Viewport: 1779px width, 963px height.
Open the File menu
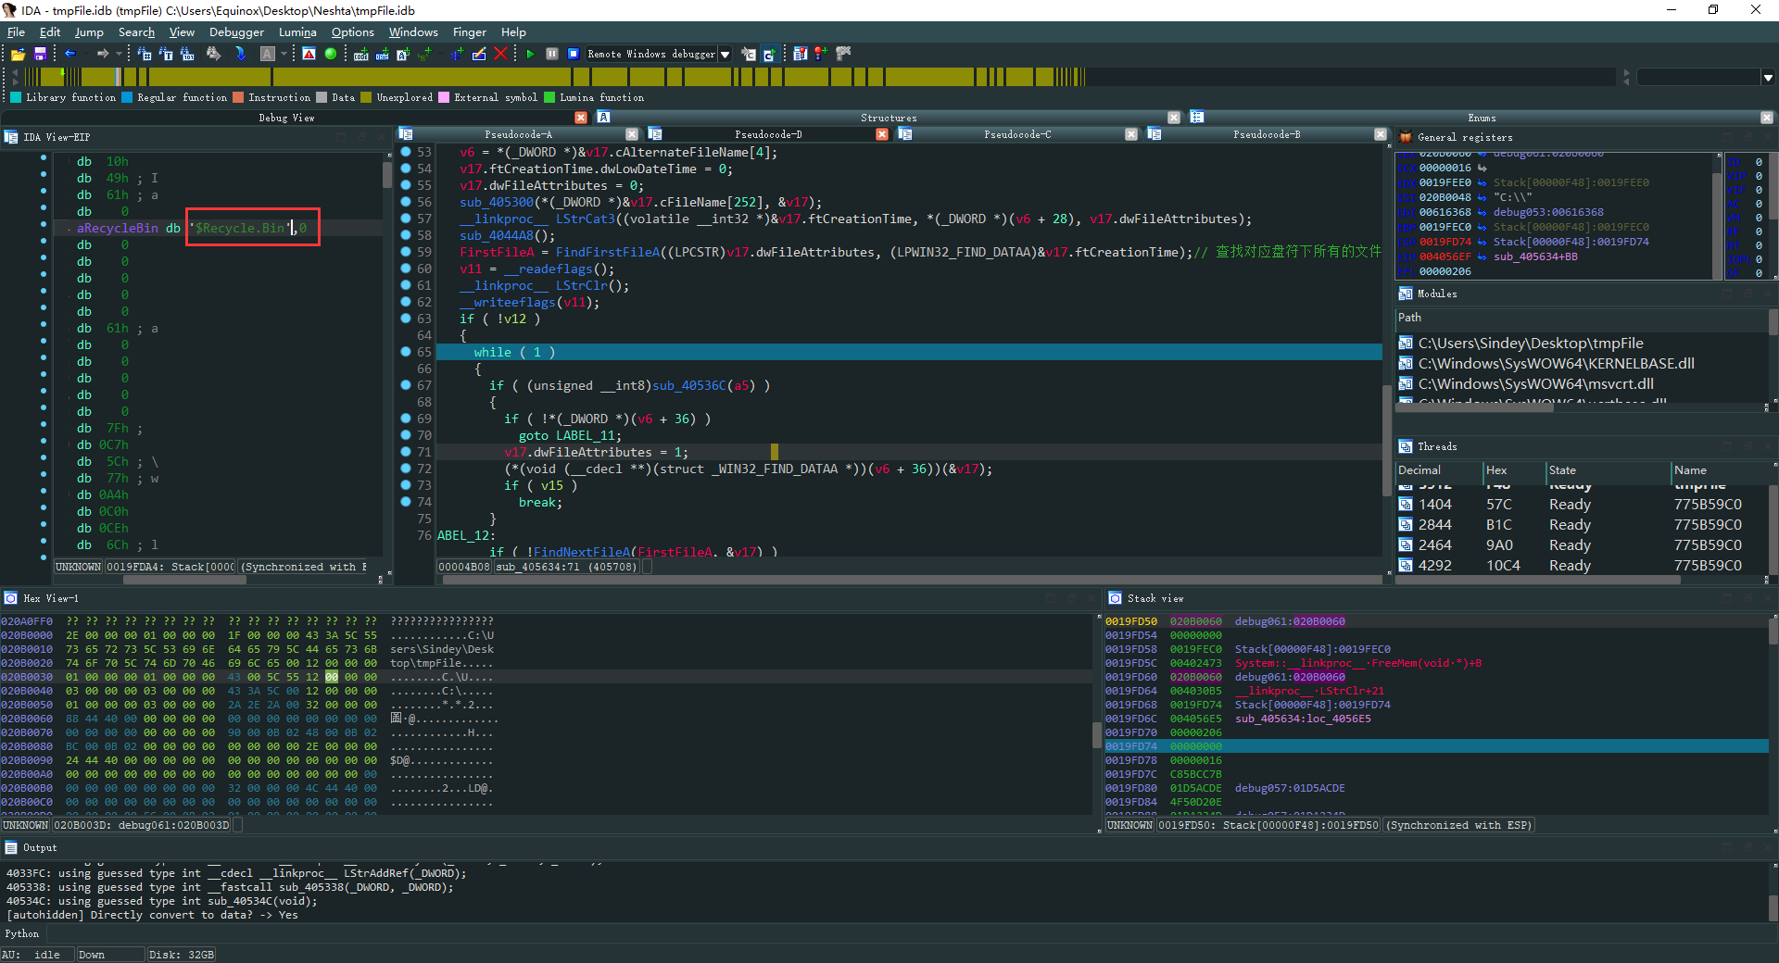tap(17, 32)
